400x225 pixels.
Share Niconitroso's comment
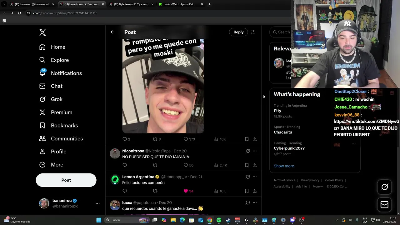coord(255,165)
